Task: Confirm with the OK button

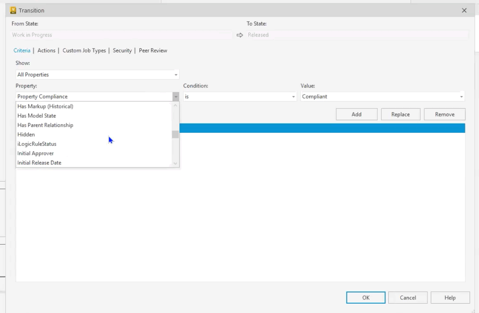Action: click(366, 298)
